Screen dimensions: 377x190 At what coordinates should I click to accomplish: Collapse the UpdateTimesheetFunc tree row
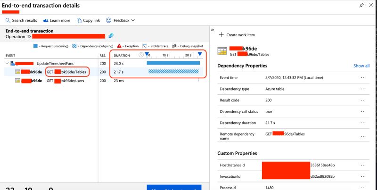tap(7, 64)
